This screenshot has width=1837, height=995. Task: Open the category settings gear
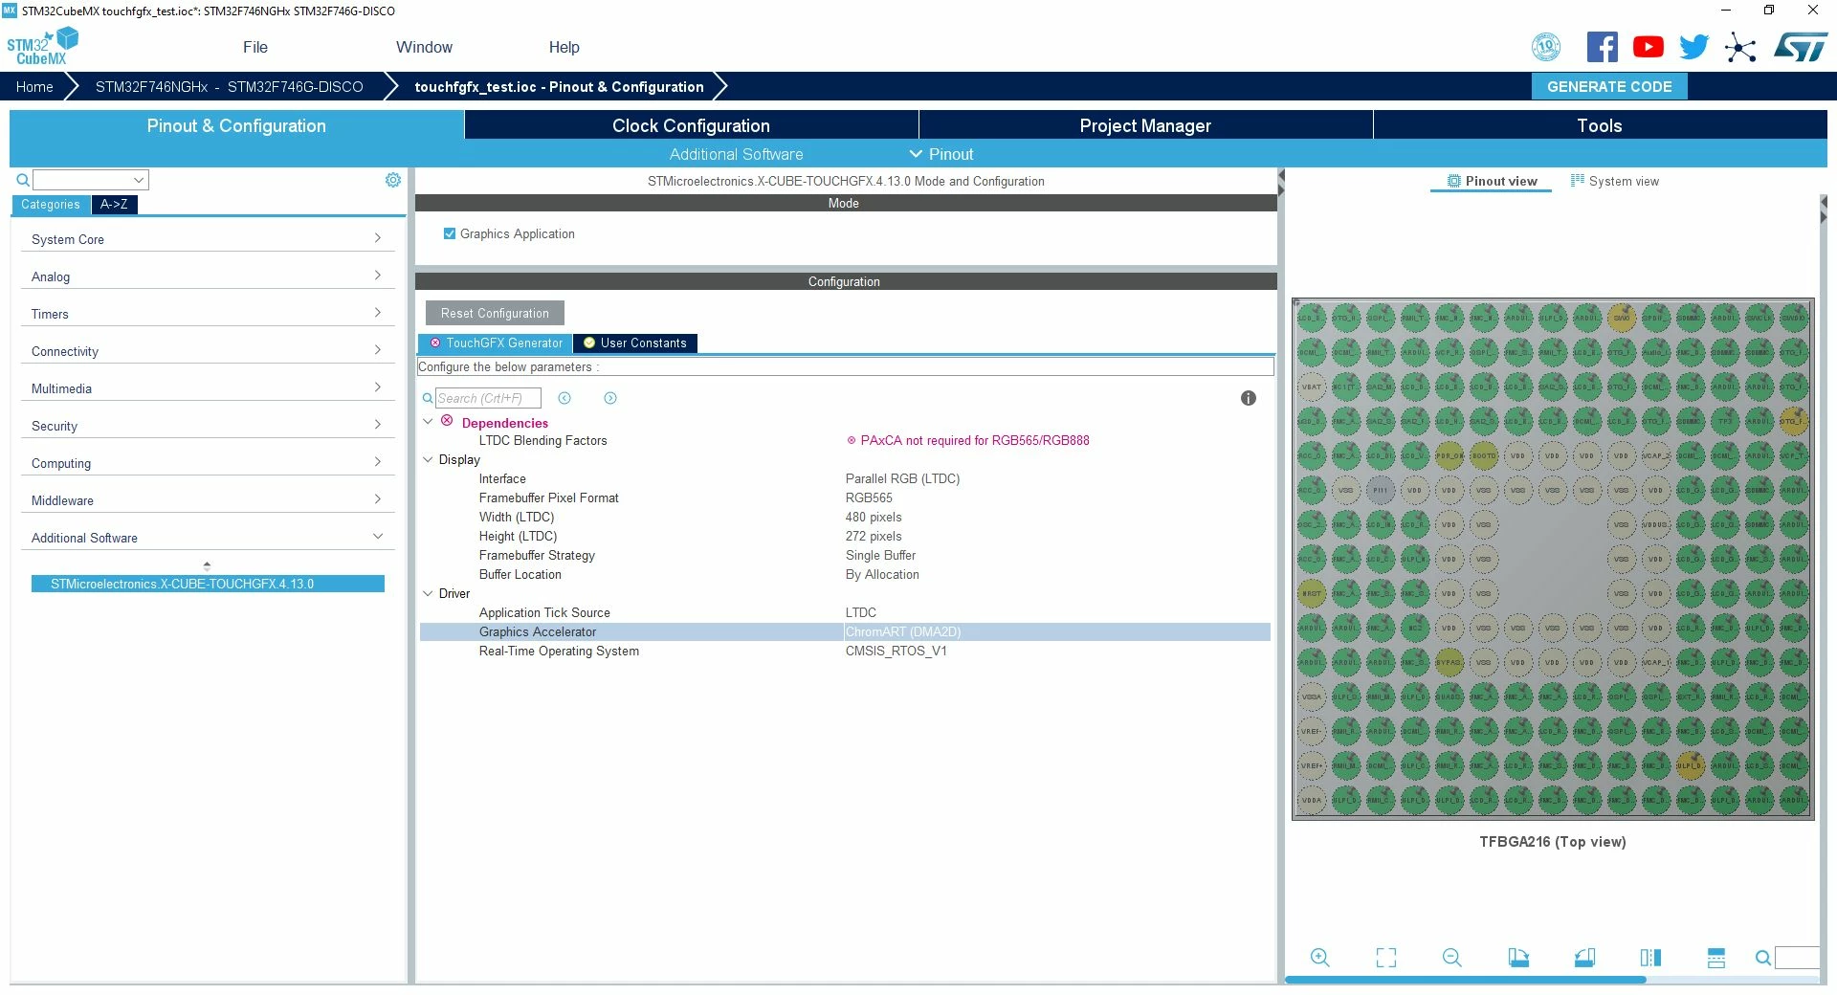393,180
